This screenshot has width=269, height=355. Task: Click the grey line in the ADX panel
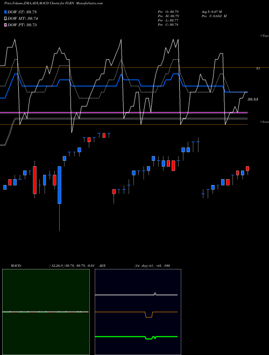tap(136, 295)
